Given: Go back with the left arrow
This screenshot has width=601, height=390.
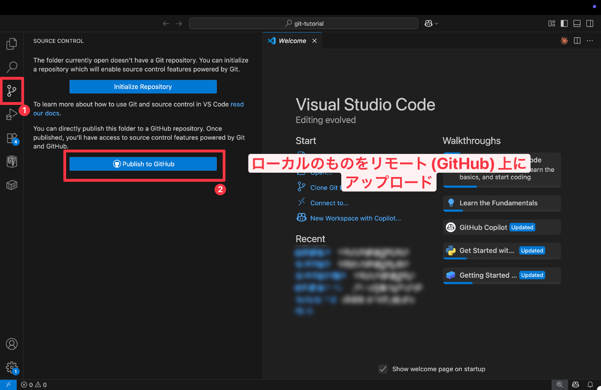Looking at the screenshot, I should point(166,24).
